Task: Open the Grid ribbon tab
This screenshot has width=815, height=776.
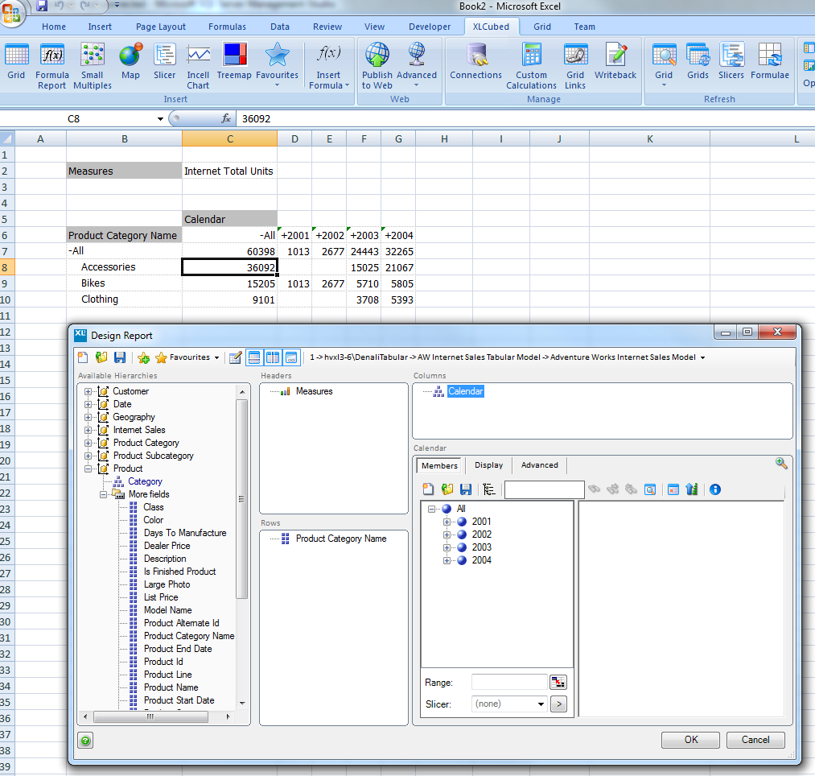Action: 542,27
